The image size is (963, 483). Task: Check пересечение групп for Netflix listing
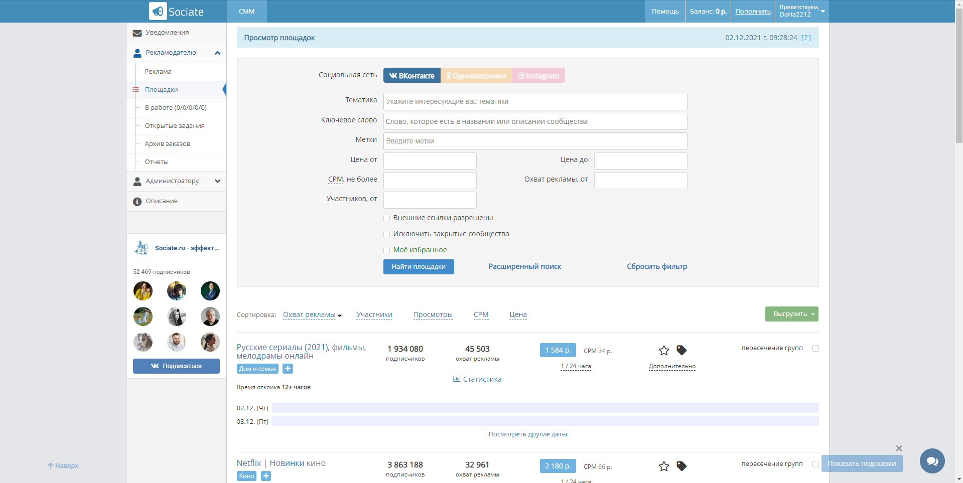815,464
